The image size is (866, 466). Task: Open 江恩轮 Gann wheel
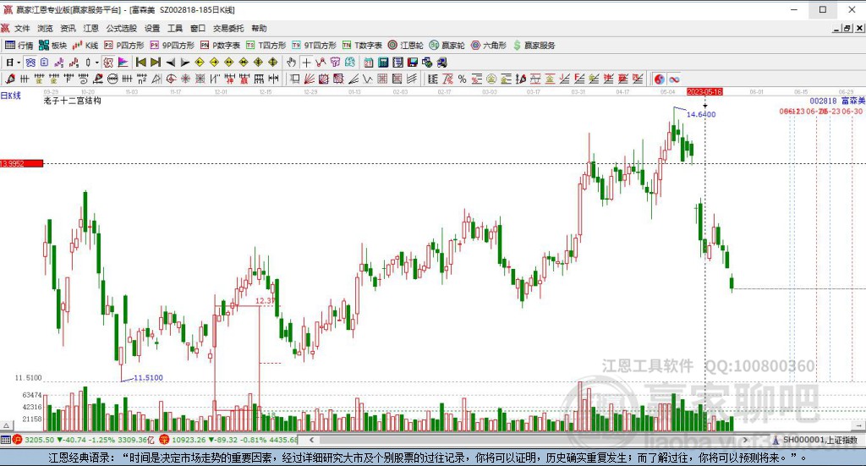pyautogui.click(x=405, y=46)
